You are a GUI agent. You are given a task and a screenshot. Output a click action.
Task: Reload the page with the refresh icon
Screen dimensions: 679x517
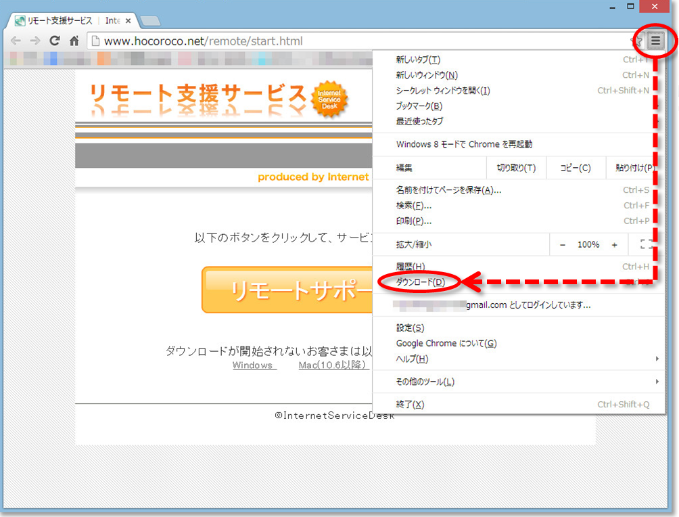point(55,41)
